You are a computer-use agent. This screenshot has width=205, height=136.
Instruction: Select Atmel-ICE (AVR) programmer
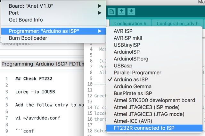(x=154, y=121)
